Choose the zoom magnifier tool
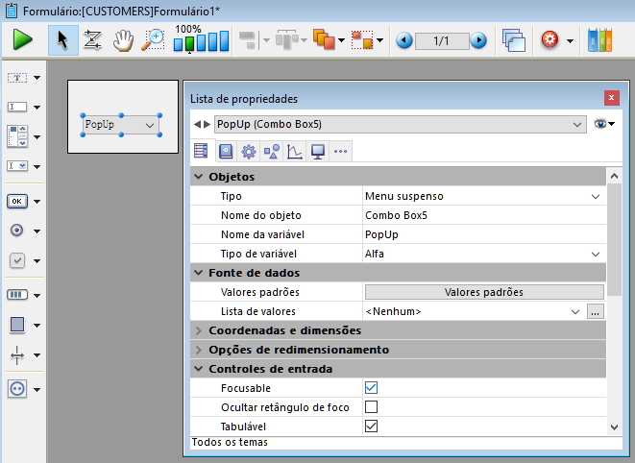The width and height of the screenshot is (635, 463). click(x=153, y=40)
